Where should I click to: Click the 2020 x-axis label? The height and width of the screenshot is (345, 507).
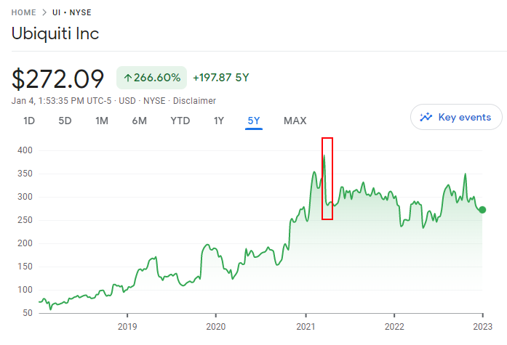(215, 327)
